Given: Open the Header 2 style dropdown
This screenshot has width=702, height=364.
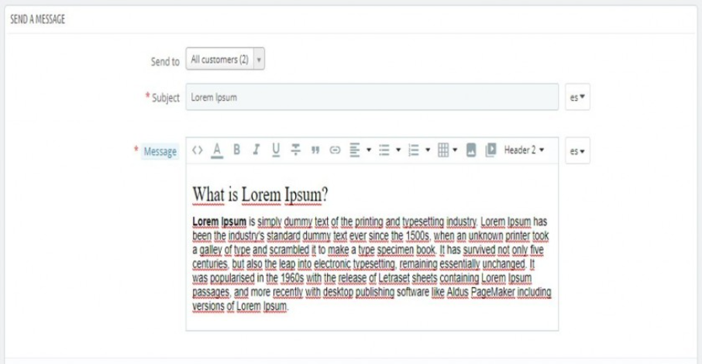Looking at the screenshot, I should click(x=525, y=150).
